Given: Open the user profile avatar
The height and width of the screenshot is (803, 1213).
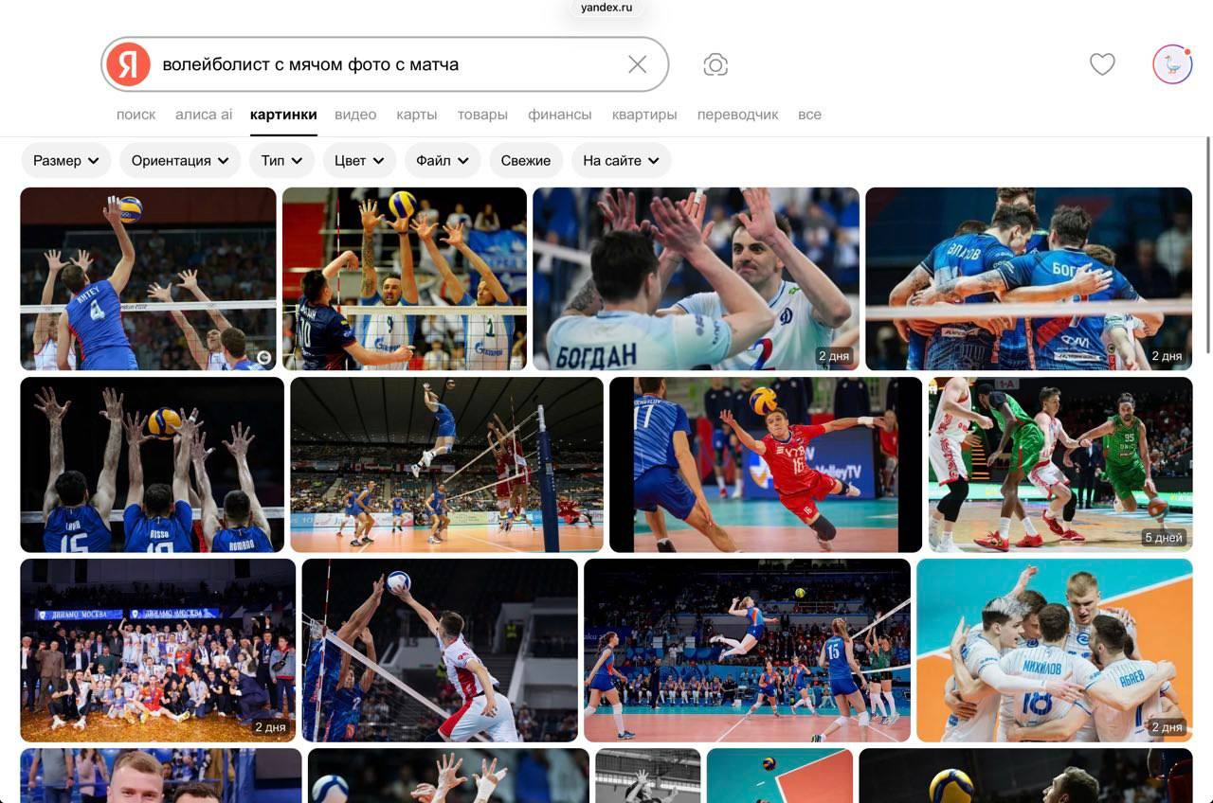Looking at the screenshot, I should (x=1172, y=64).
